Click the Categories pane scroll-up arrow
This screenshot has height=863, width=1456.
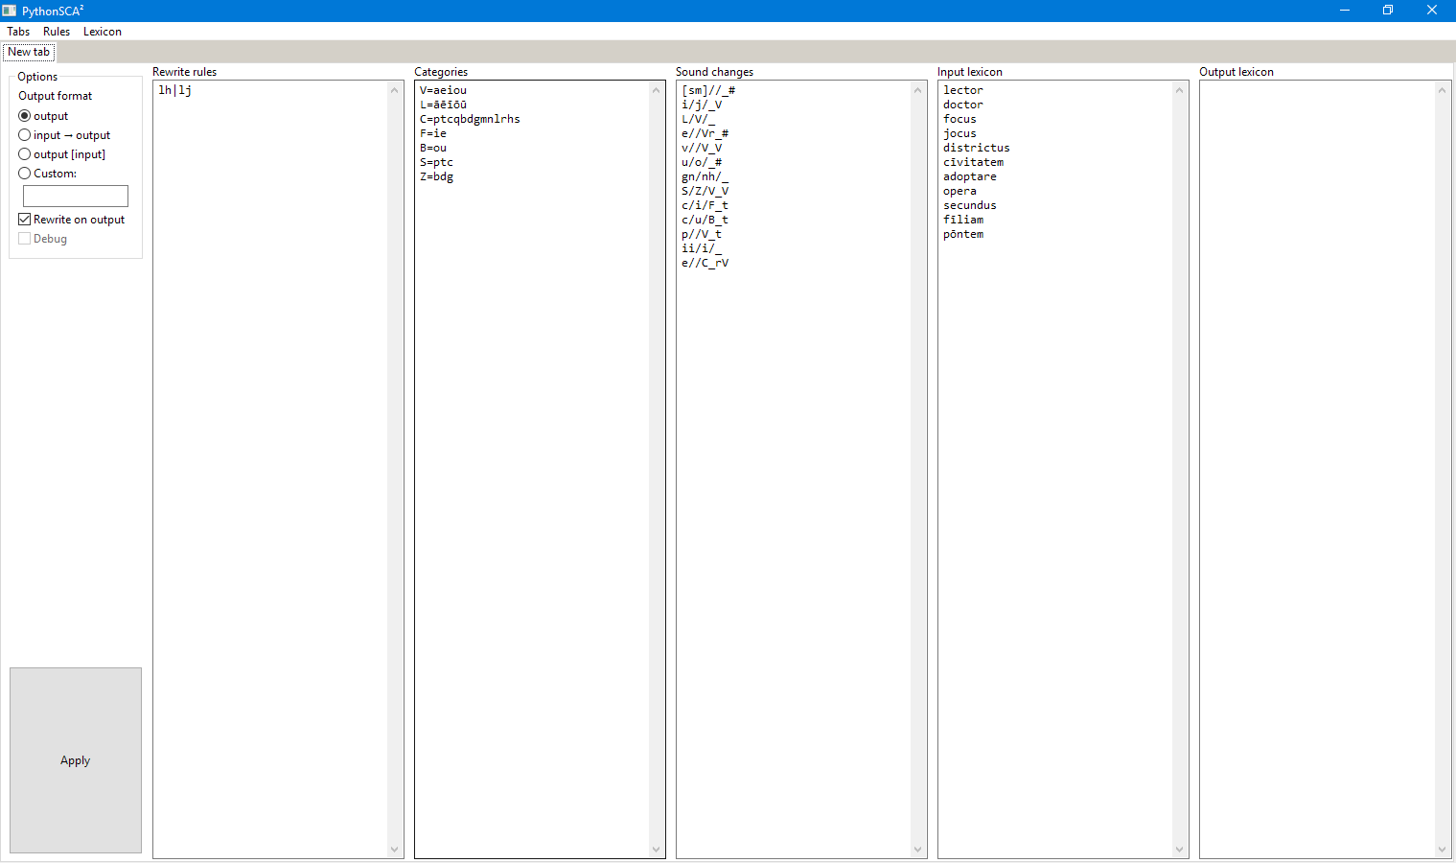655,89
